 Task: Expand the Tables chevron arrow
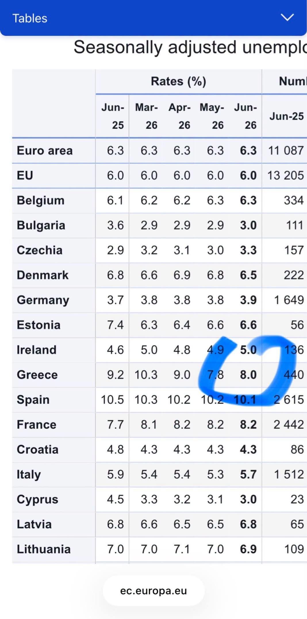(x=287, y=18)
